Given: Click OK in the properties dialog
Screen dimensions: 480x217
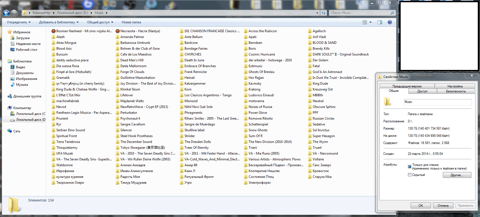Looking at the screenshot, I should tap(421, 206).
